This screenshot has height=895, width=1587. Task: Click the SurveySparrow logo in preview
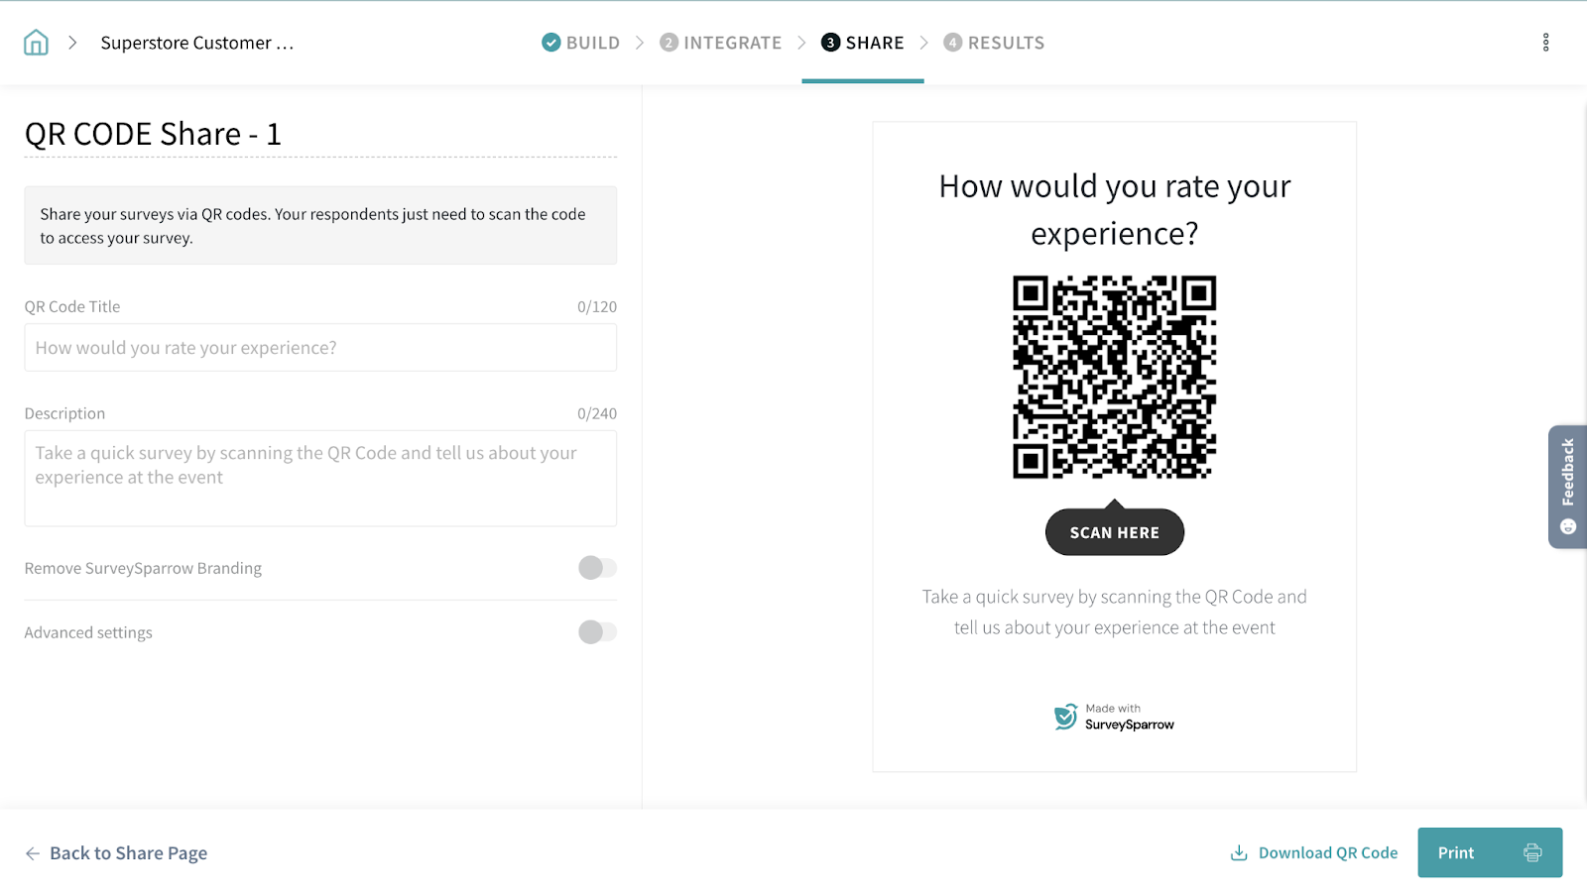point(1065,717)
